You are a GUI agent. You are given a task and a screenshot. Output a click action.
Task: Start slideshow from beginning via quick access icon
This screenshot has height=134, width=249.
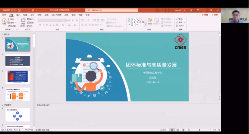(x=33, y=10)
